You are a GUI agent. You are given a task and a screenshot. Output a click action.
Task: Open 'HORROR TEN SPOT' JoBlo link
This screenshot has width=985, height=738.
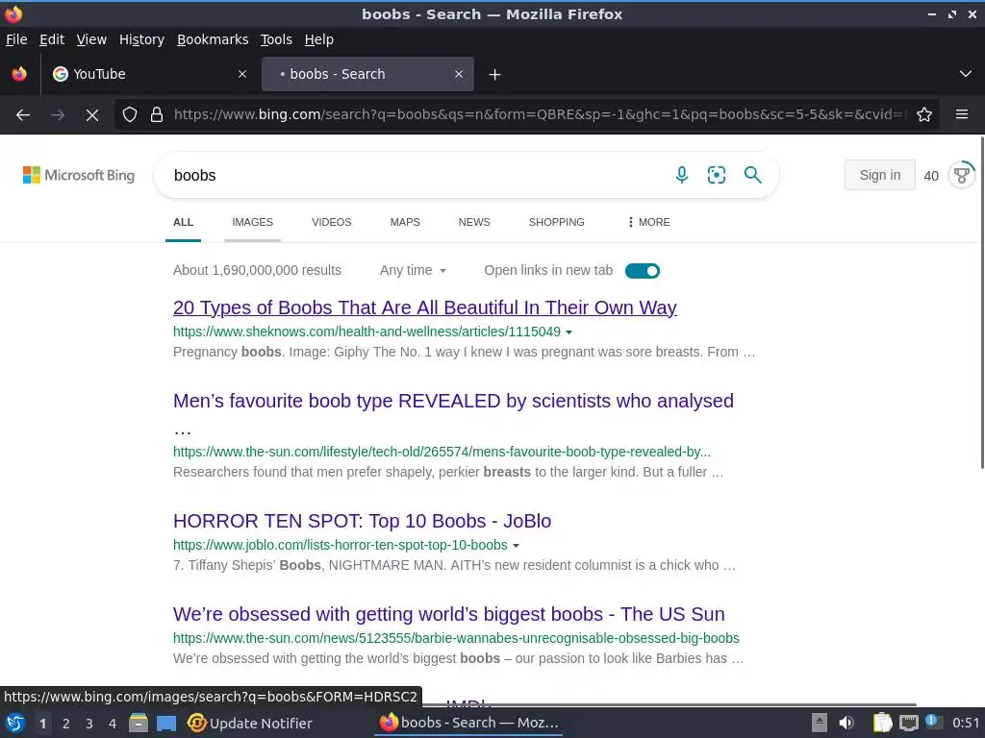[362, 522]
